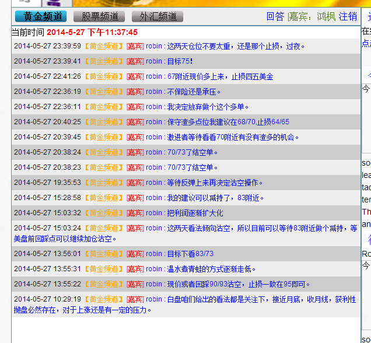371x343 pixels.
Task: Click the message 把利润逐渐扩大化
Action: click(195, 213)
